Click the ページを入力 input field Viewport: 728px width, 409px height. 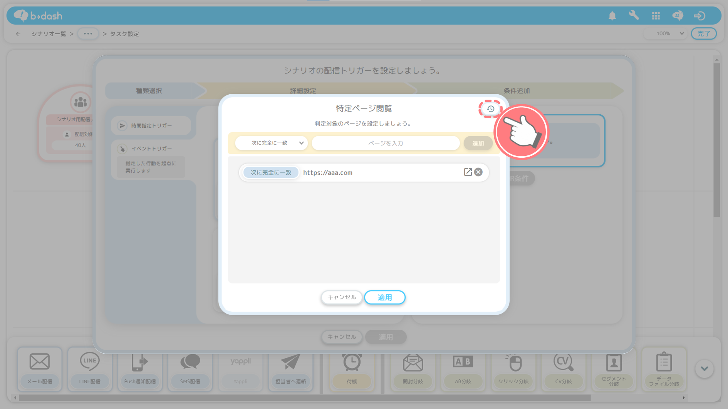point(385,143)
